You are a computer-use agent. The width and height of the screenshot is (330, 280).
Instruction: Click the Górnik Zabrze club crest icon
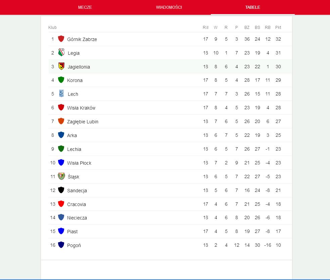[x=61, y=39]
